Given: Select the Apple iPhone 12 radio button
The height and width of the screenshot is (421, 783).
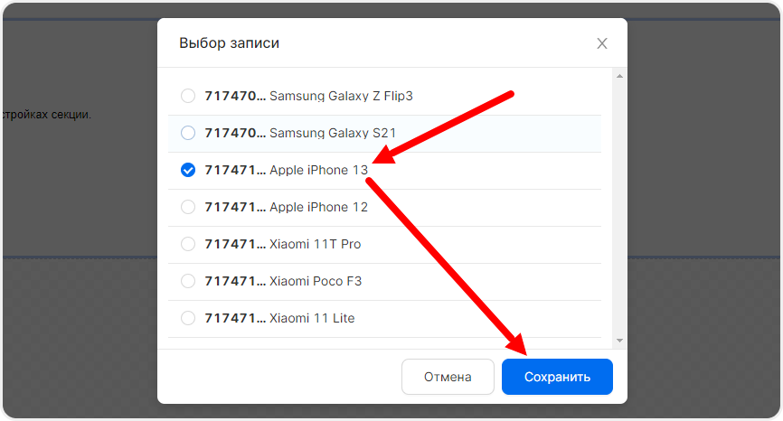Looking at the screenshot, I should (x=188, y=207).
